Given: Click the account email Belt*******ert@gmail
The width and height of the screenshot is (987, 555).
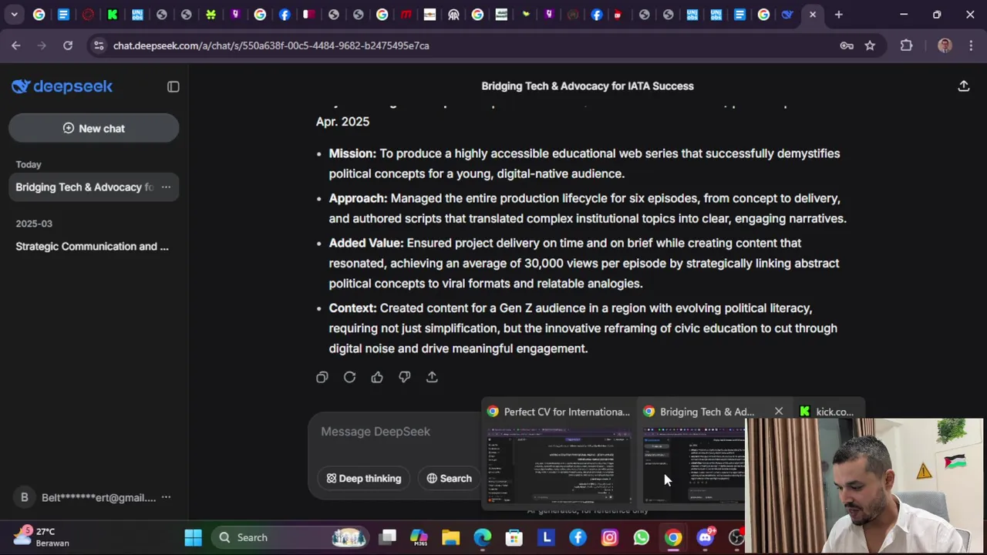Looking at the screenshot, I should (99, 498).
